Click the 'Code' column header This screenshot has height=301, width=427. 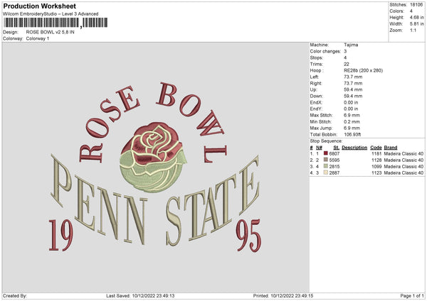(376, 148)
